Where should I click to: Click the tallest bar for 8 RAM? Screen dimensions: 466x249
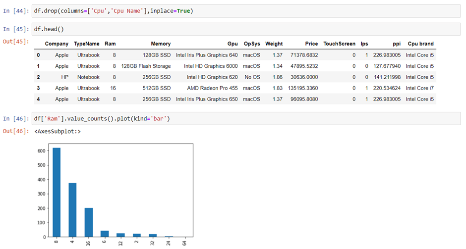(x=57, y=192)
